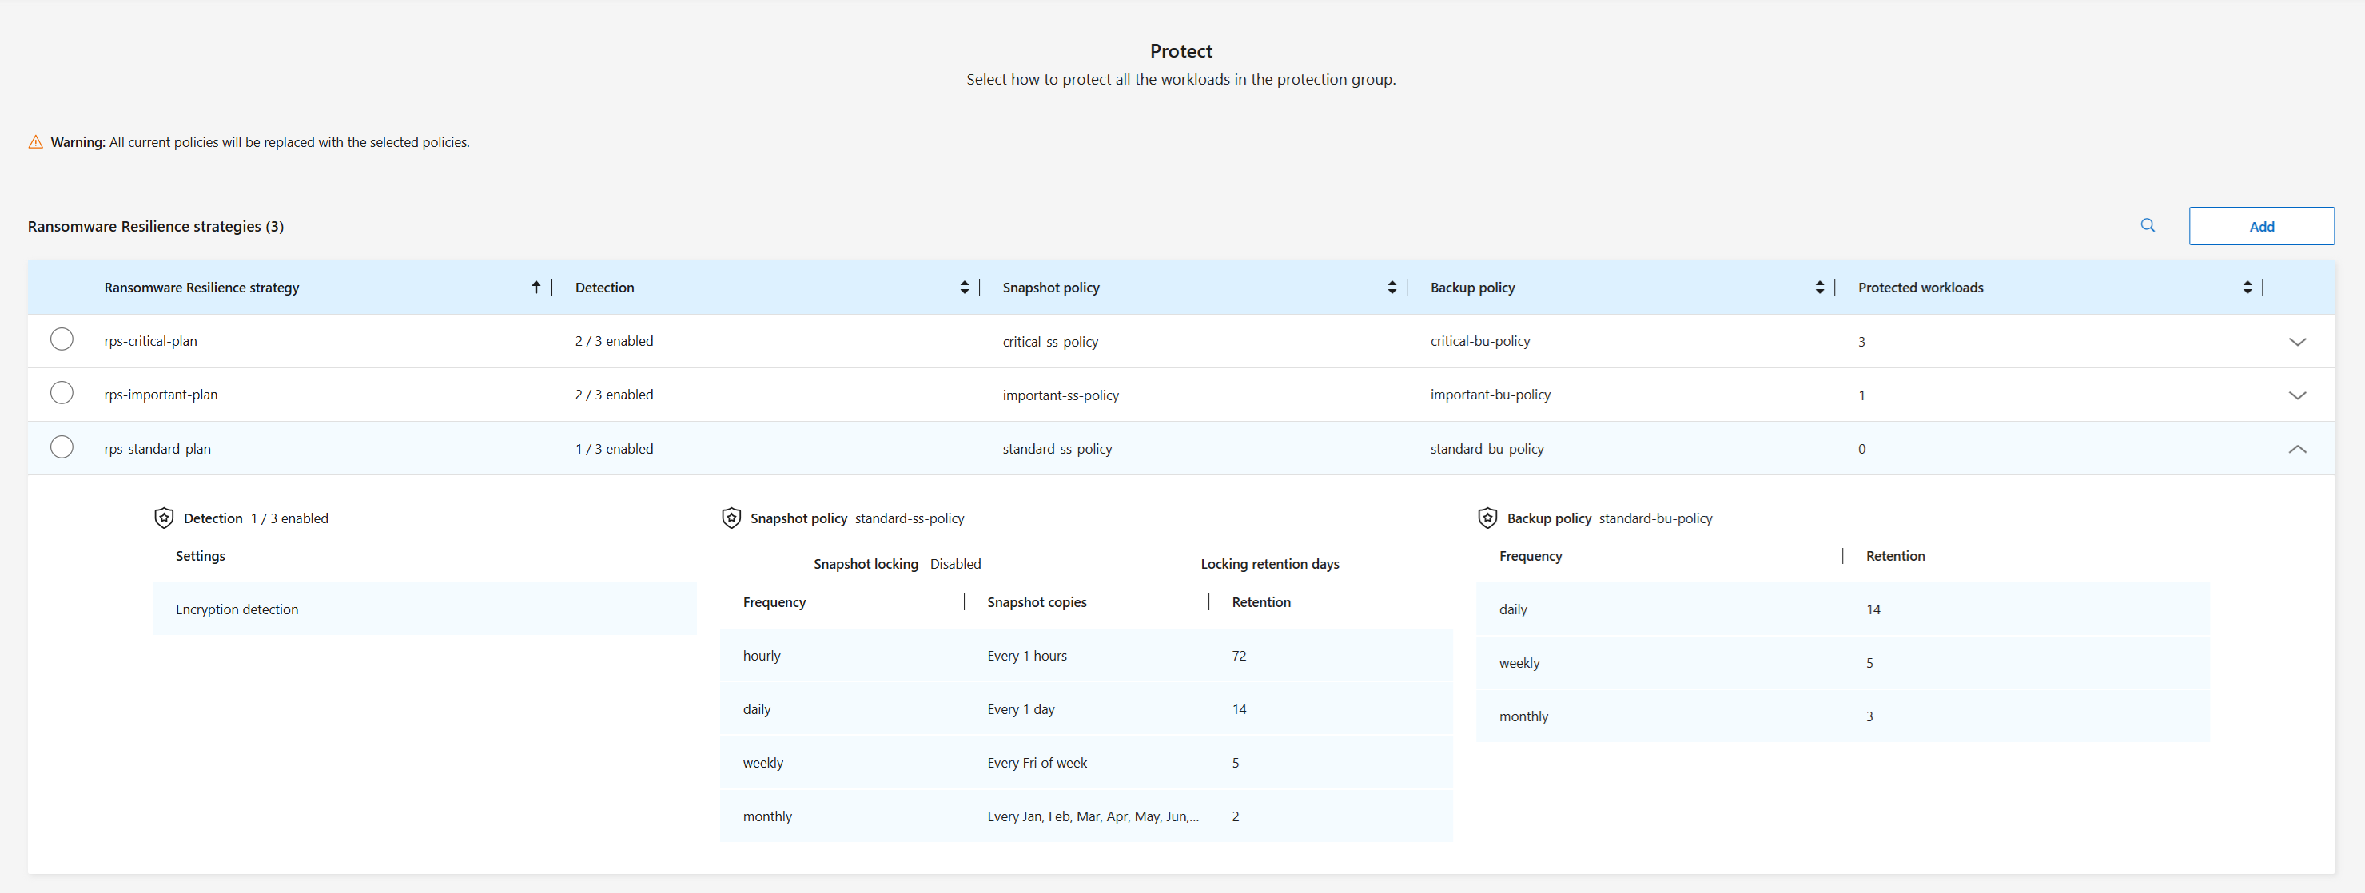Screen dimensions: 2365x893
Task: Expand the rps-critical-plan row details
Action: click(x=2298, y=341)
